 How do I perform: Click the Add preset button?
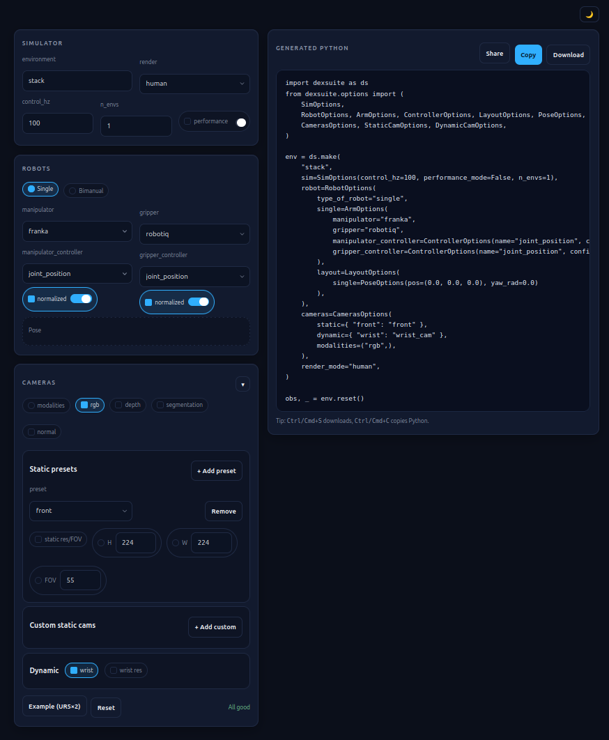pyautogui.click(x=217, y=471)
